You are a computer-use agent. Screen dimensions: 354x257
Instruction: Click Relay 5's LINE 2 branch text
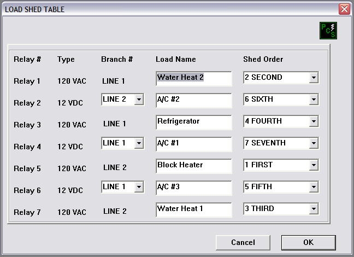[115, 167]
